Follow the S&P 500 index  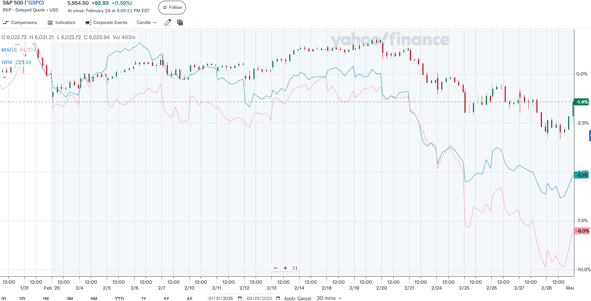[x=172, y=7]
